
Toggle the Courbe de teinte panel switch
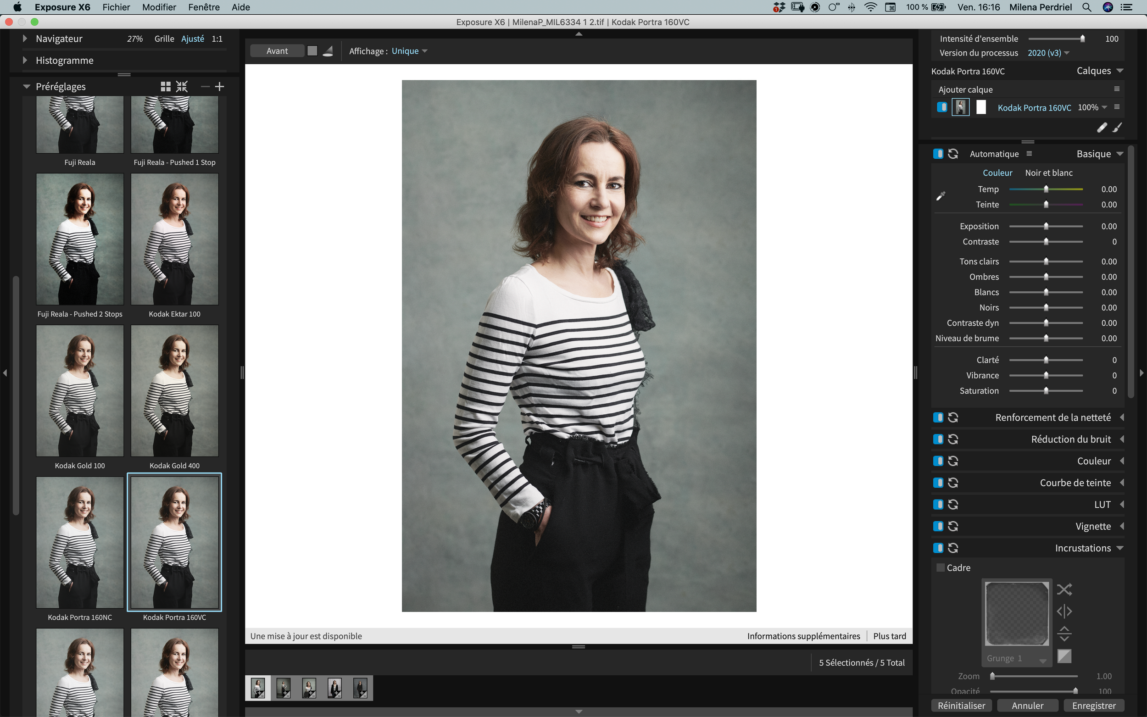(938, 483)
